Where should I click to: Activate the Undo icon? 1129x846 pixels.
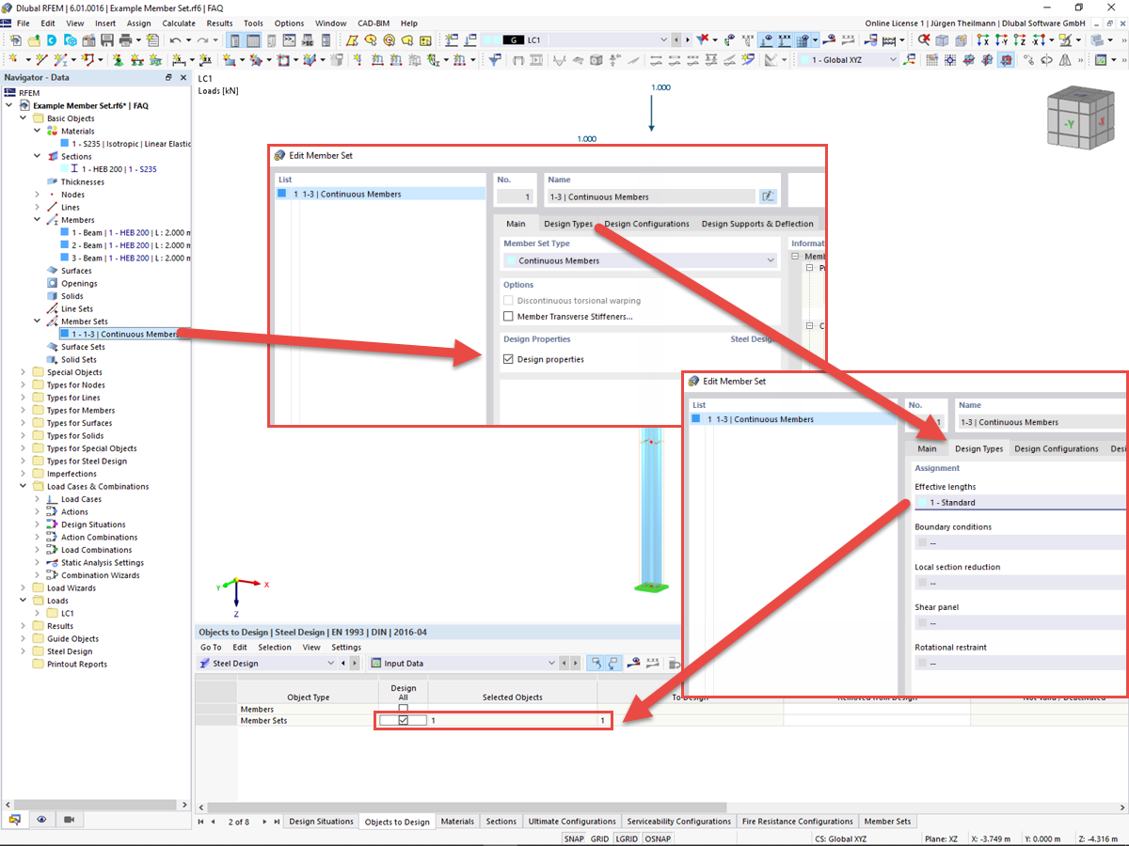[x=175, y=40]
